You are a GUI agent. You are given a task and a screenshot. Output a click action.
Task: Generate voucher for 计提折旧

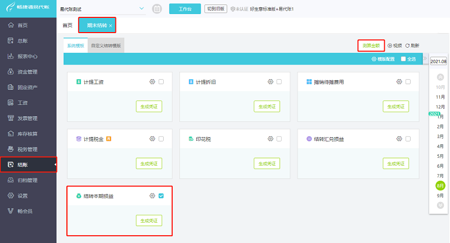click(x=267, y=107)
